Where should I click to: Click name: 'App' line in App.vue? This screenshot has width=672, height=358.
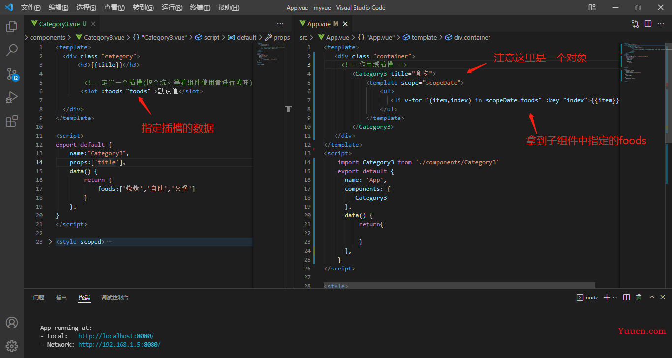[366, 180]
